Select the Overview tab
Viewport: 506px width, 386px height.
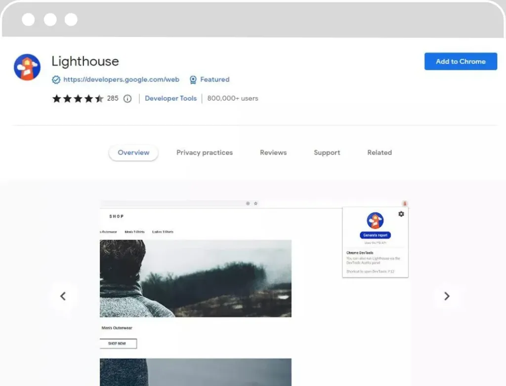click(x=133, y=153)
